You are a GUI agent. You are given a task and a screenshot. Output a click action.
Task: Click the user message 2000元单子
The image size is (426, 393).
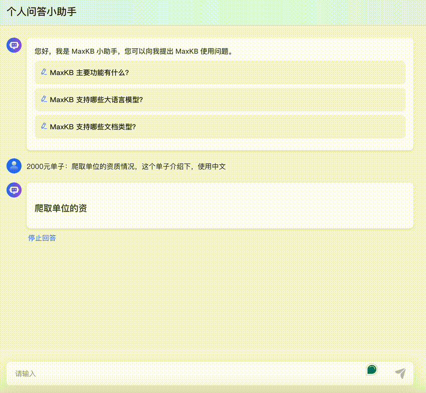pyautogui.click(x=126, y=166)
